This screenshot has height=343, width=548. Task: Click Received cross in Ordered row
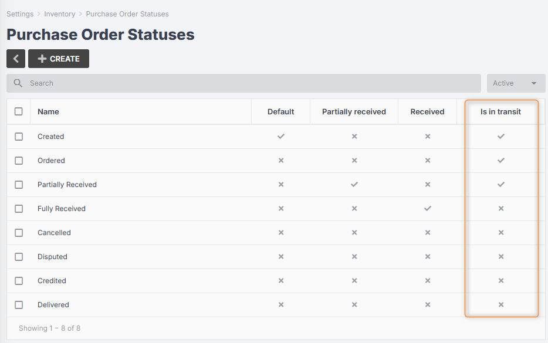428,161
